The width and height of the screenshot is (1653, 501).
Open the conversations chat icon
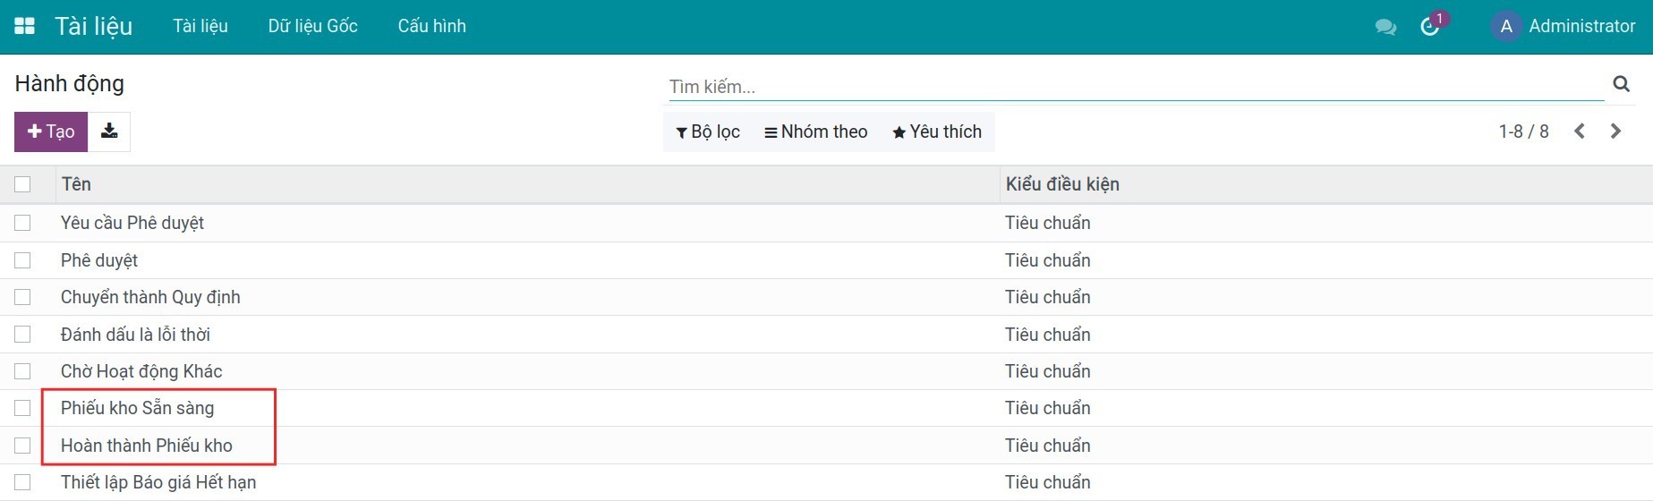click(x=1385, y=27)
